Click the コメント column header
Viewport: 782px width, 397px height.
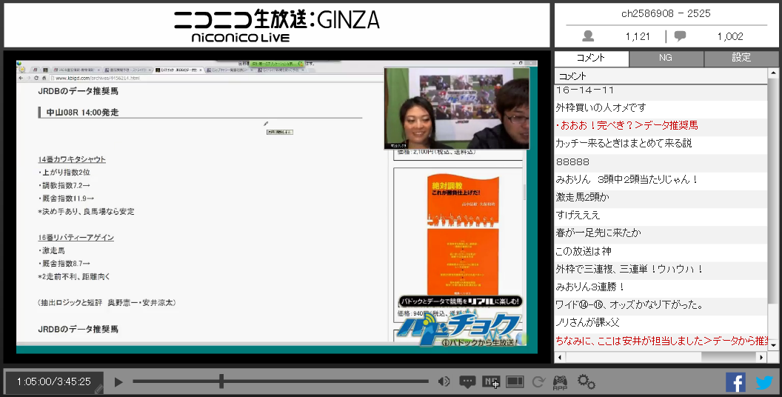click(x=661, y=76)
